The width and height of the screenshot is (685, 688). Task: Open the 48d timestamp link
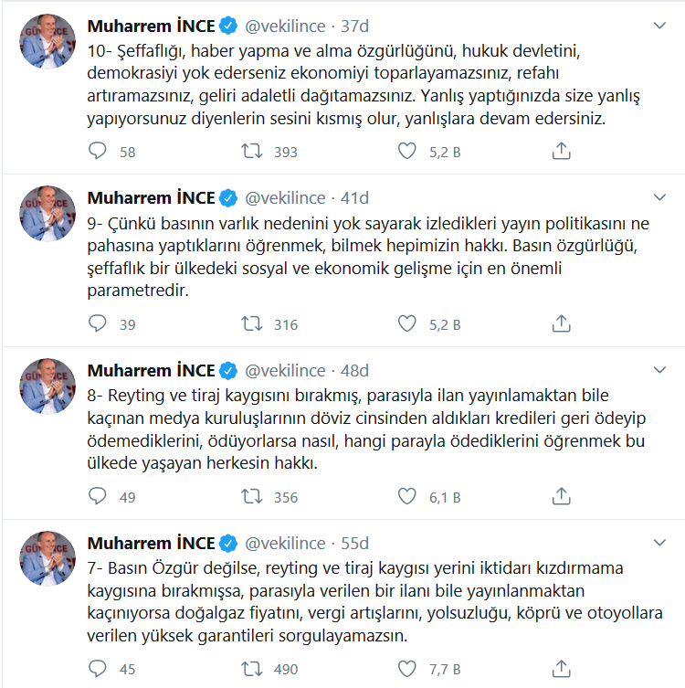click(x=354, y=371)
